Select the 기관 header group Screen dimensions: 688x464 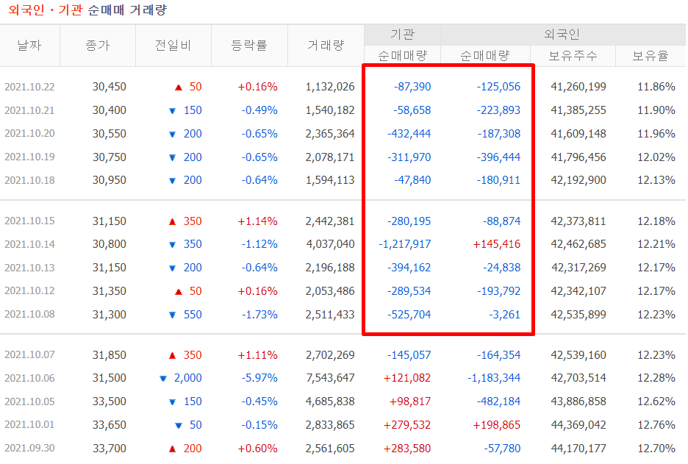(402, 35)
